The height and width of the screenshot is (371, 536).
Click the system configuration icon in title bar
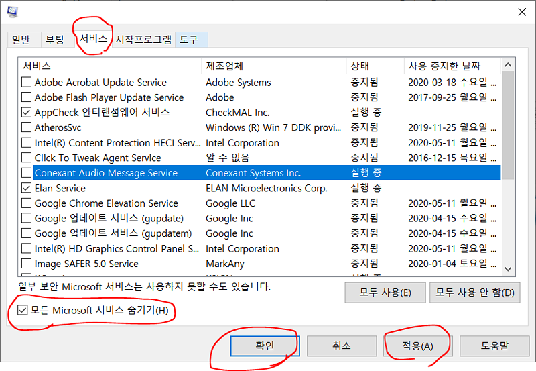[x=12, y=11]
